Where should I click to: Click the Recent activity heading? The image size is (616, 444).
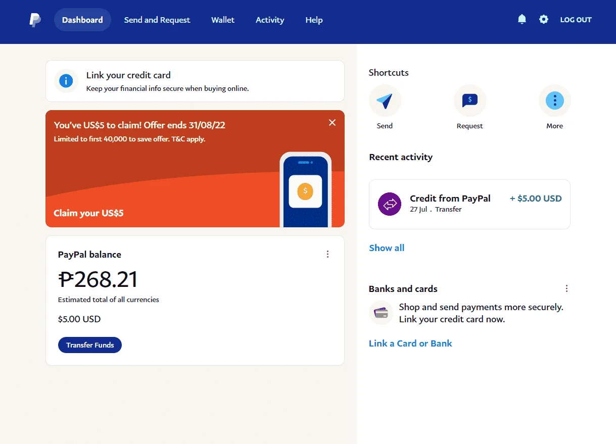point(401,157)
